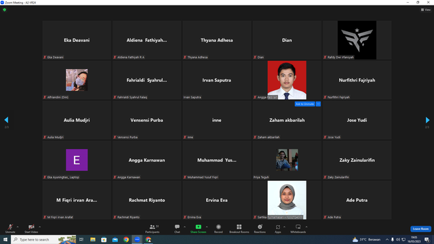Open audio options arrow next to Unmute
This screenshot has width=434, height=244.
click(x=18, y=227)
